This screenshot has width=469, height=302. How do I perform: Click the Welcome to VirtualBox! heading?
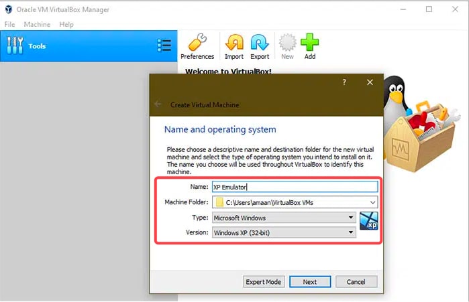228,72
